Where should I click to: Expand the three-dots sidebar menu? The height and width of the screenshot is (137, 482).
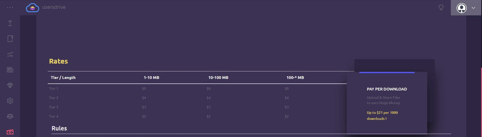(x=10, y=8)
